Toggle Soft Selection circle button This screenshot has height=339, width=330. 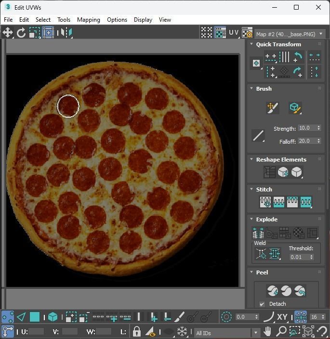point(226,317)
